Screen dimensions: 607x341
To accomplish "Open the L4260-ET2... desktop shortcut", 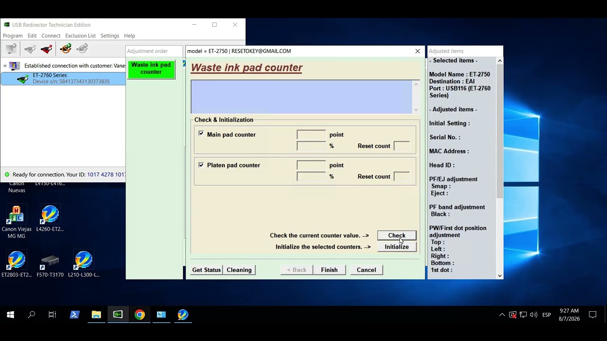I will [50, 218].
